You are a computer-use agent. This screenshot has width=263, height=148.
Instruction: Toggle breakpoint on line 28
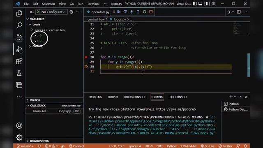click(x=86, y=57)
